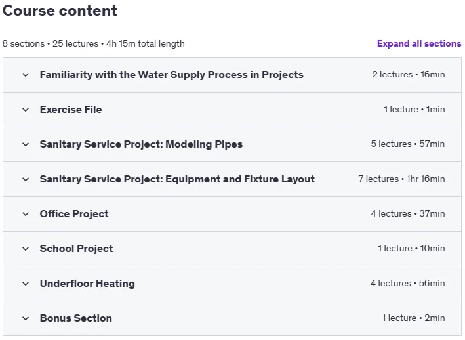The image size is (465, 340).
Task: Expand Underfloor Heating chevron icon
Action: (x=26, y=284)
